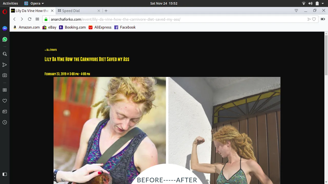The image size is (328, 184).
Task: Open Messenger in the Opera sidebar
Action: (x=5, y=28)
